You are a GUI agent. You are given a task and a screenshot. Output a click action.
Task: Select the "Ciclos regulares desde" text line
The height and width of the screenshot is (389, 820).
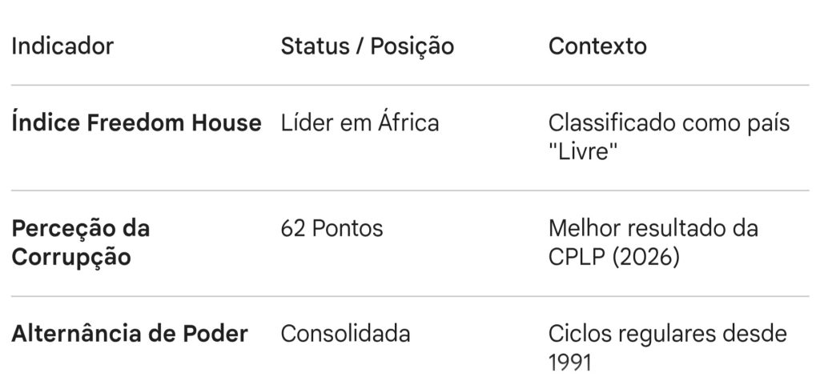(668, 334)
